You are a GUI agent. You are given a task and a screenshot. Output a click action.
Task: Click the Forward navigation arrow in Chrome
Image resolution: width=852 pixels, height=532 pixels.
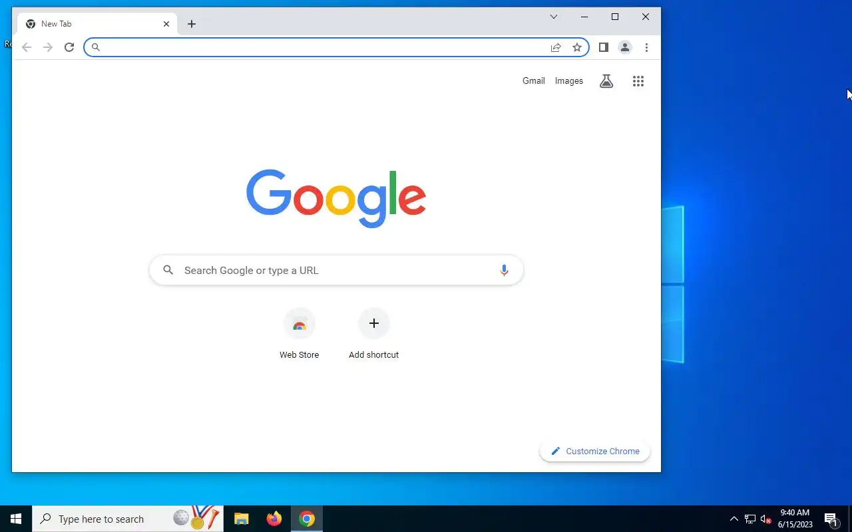pos(48,47)
